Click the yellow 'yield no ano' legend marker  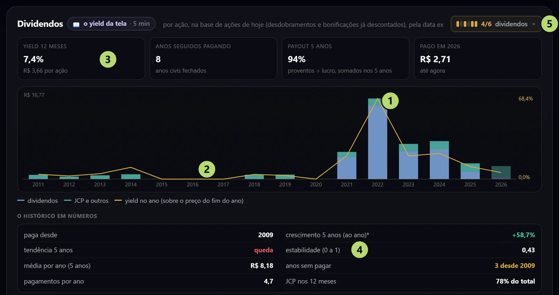[118, 201]
